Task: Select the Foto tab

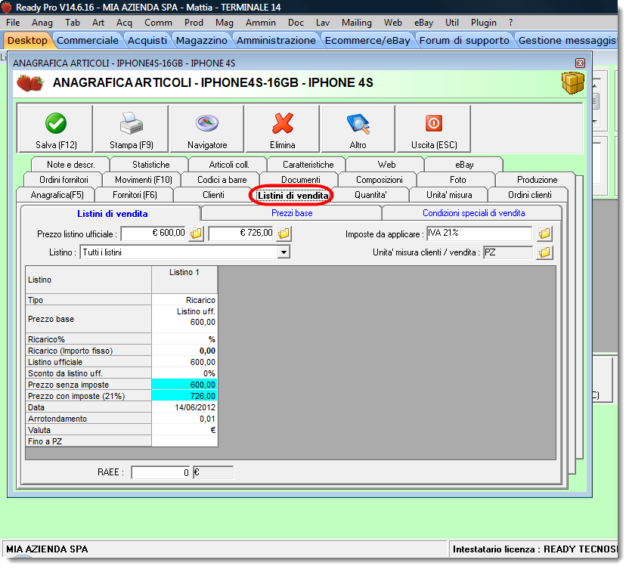Action: (x=457, y=180)
